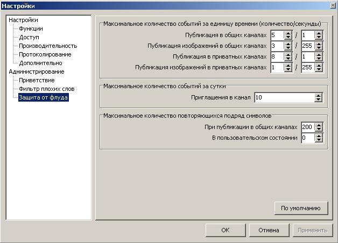Decrease 'При публикации в общих каналах' value
338x243 pixels.
(x=319, y=130)
